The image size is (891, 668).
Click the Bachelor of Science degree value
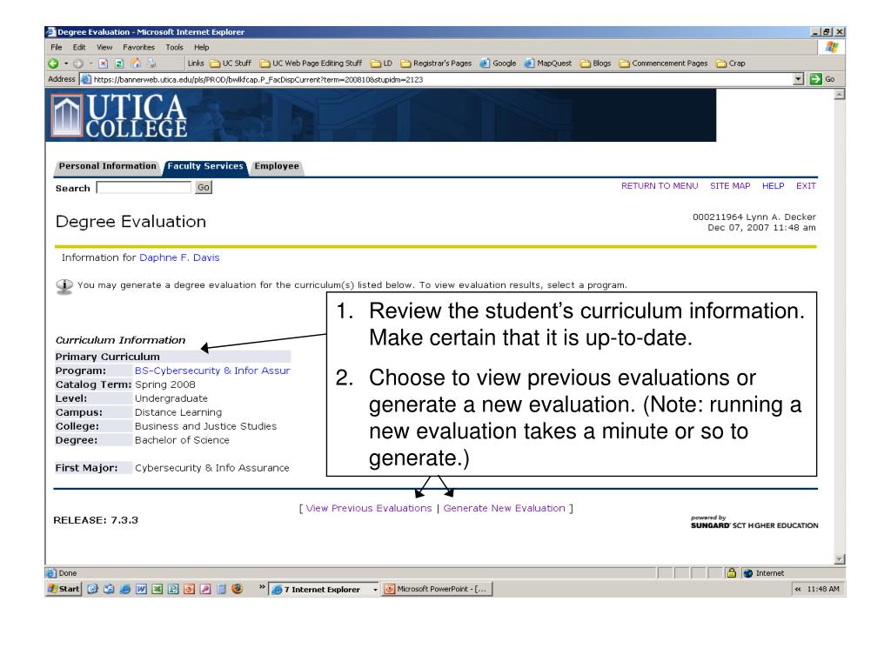click(x=182, y=440)
